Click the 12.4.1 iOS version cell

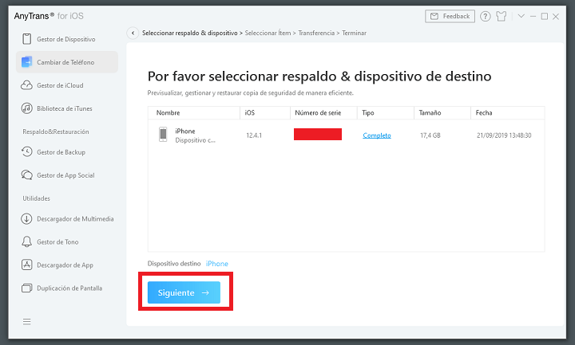click(x=254, y=135)
